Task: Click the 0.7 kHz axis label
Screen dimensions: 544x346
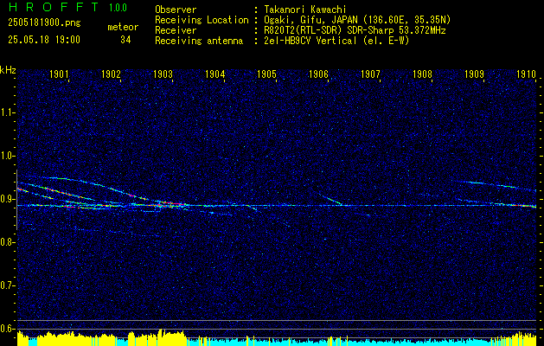Action: [x=7, y=285]
